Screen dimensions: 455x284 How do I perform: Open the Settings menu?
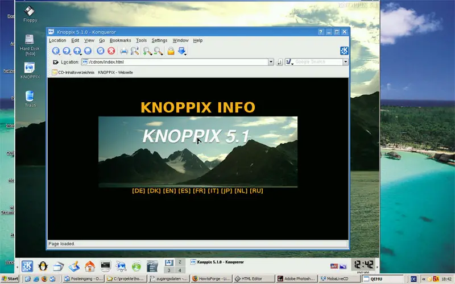click(159, 40)
